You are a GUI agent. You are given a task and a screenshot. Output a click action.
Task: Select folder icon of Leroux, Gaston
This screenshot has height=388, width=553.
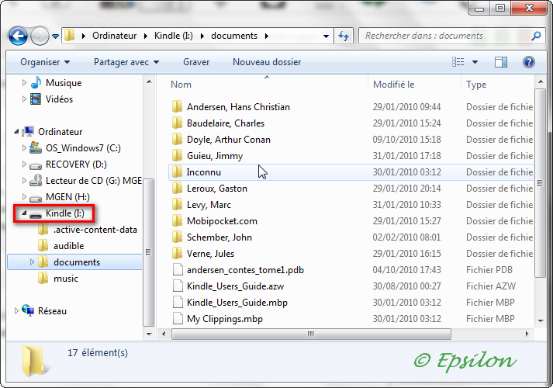(178, 188)
